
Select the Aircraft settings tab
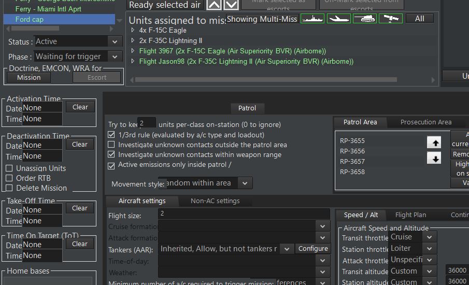[142, 201]
